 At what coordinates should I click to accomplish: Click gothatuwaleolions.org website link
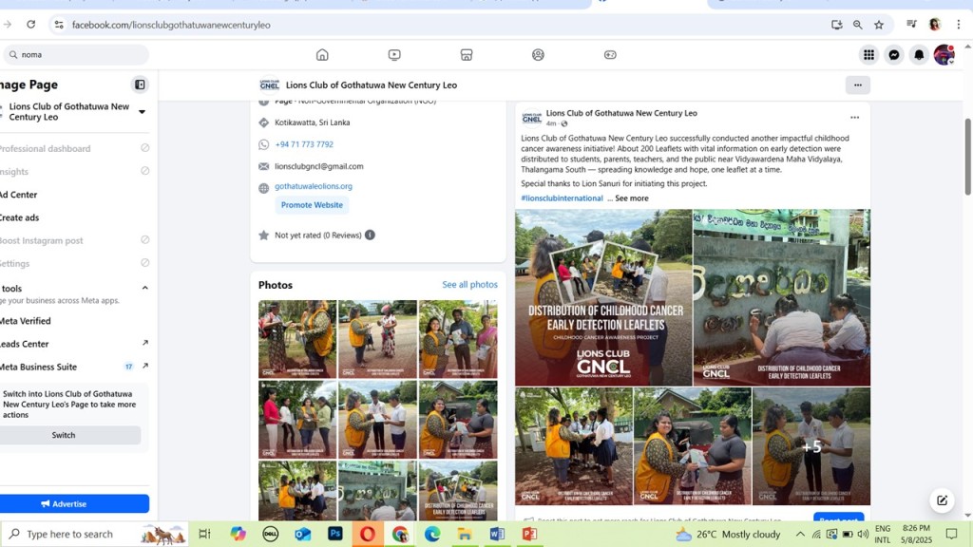pyautogui.click(x=314, y=186)
